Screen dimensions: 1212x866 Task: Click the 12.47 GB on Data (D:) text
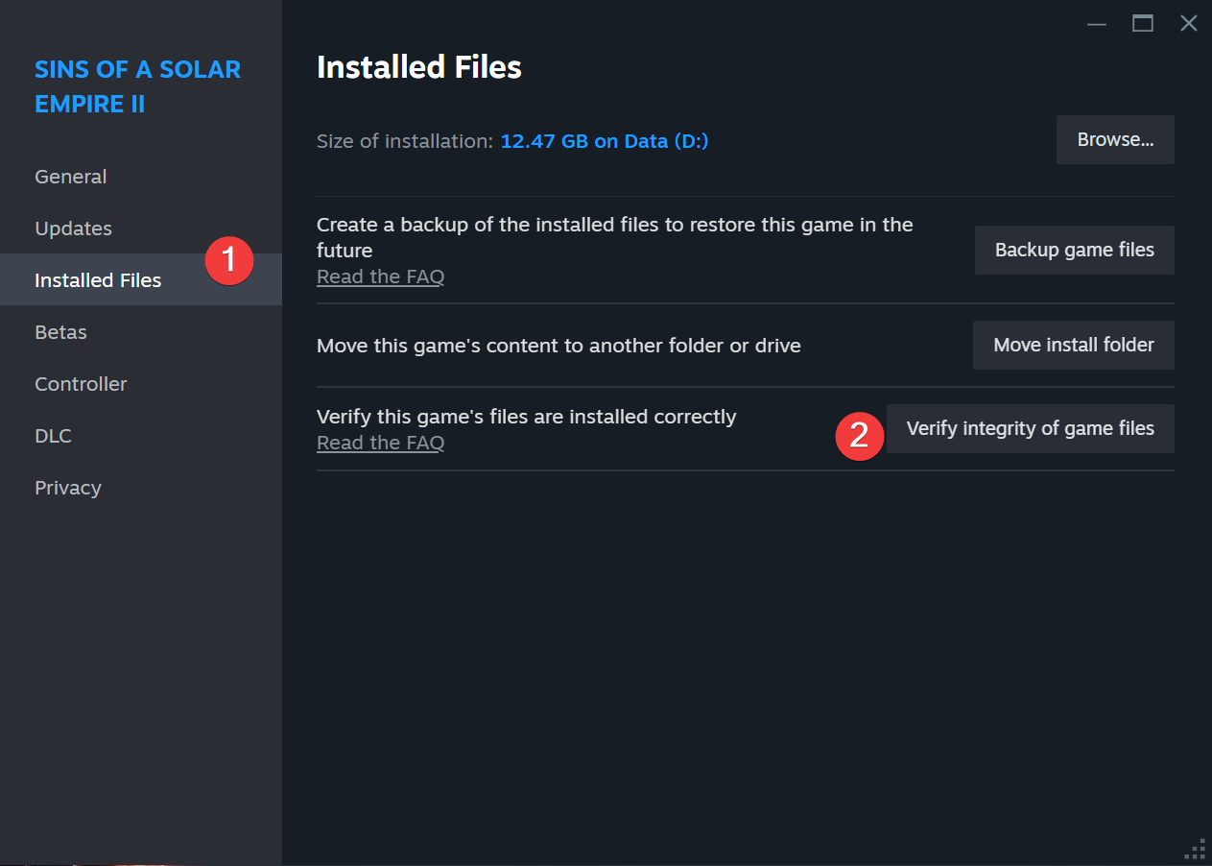pos(605,141)
